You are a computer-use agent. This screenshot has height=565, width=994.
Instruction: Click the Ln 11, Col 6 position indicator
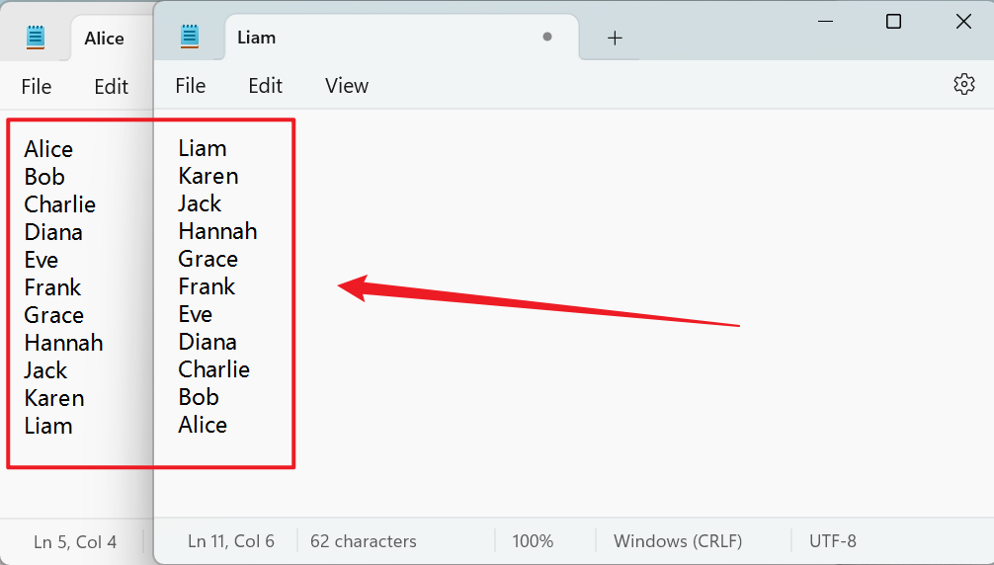pos(230,541)
